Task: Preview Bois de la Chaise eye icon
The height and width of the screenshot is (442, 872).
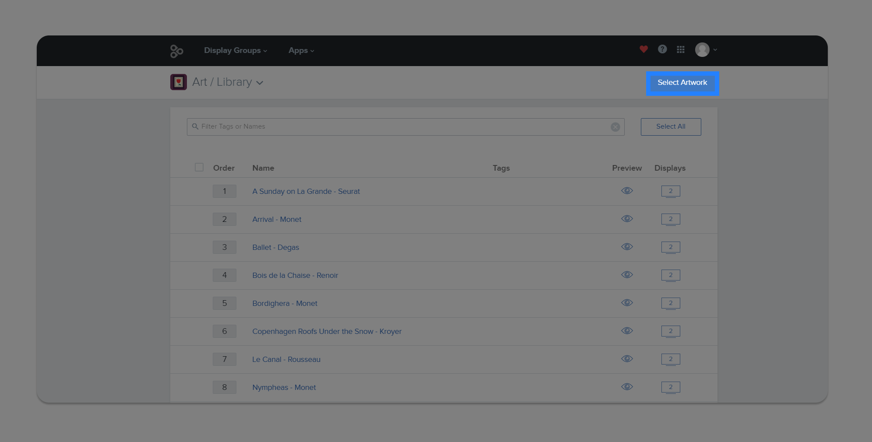Action: (x=627, y=275)
